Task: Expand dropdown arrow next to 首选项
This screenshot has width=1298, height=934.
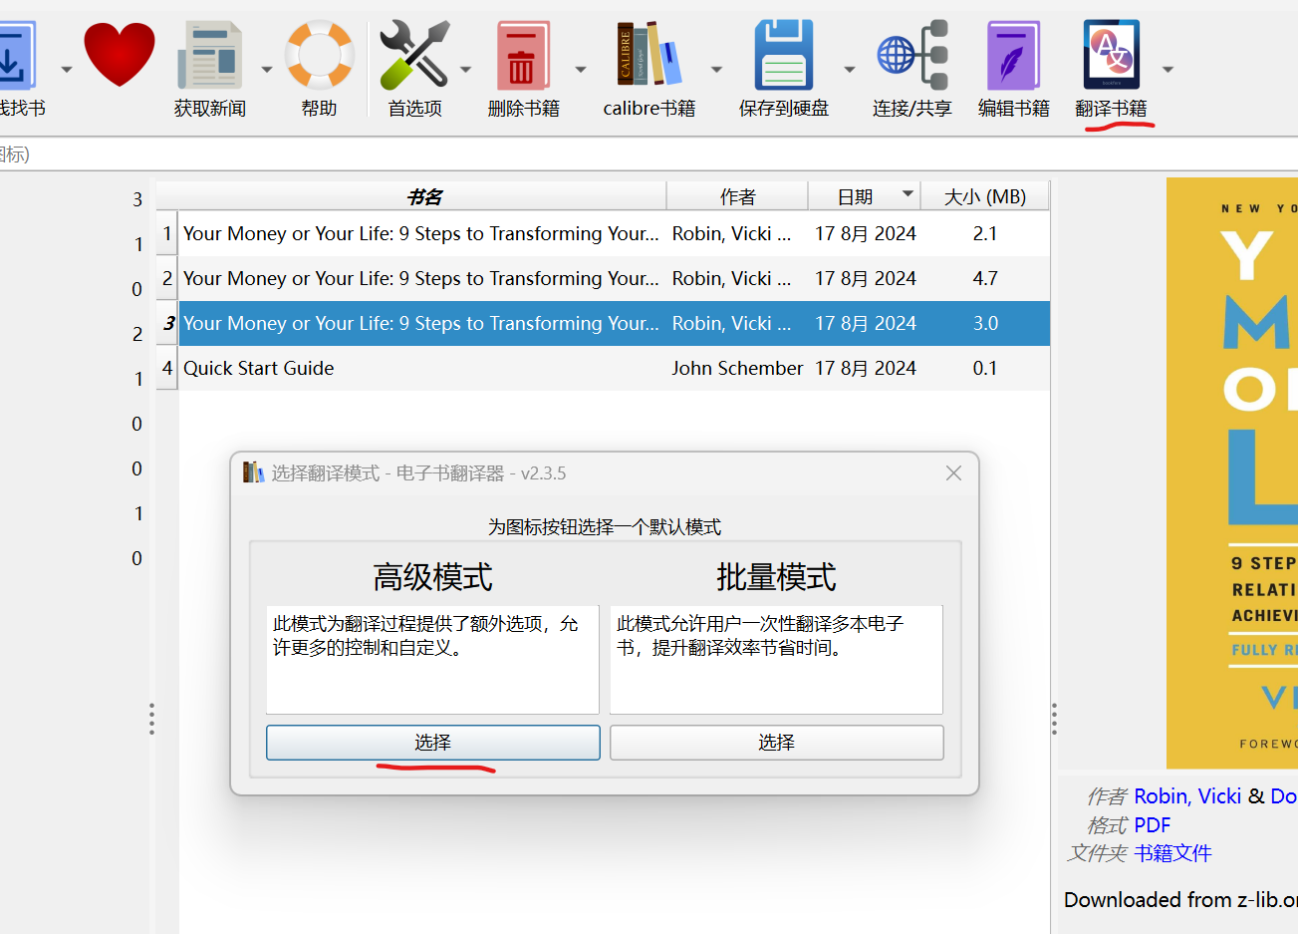Action: pos(465,70)
